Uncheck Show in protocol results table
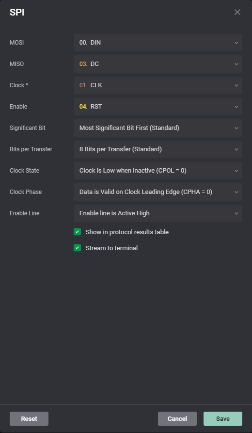Screen dimensions: 252x433 point(77,232)
